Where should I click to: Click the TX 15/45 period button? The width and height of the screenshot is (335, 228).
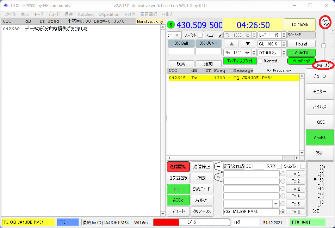[299, 25]
